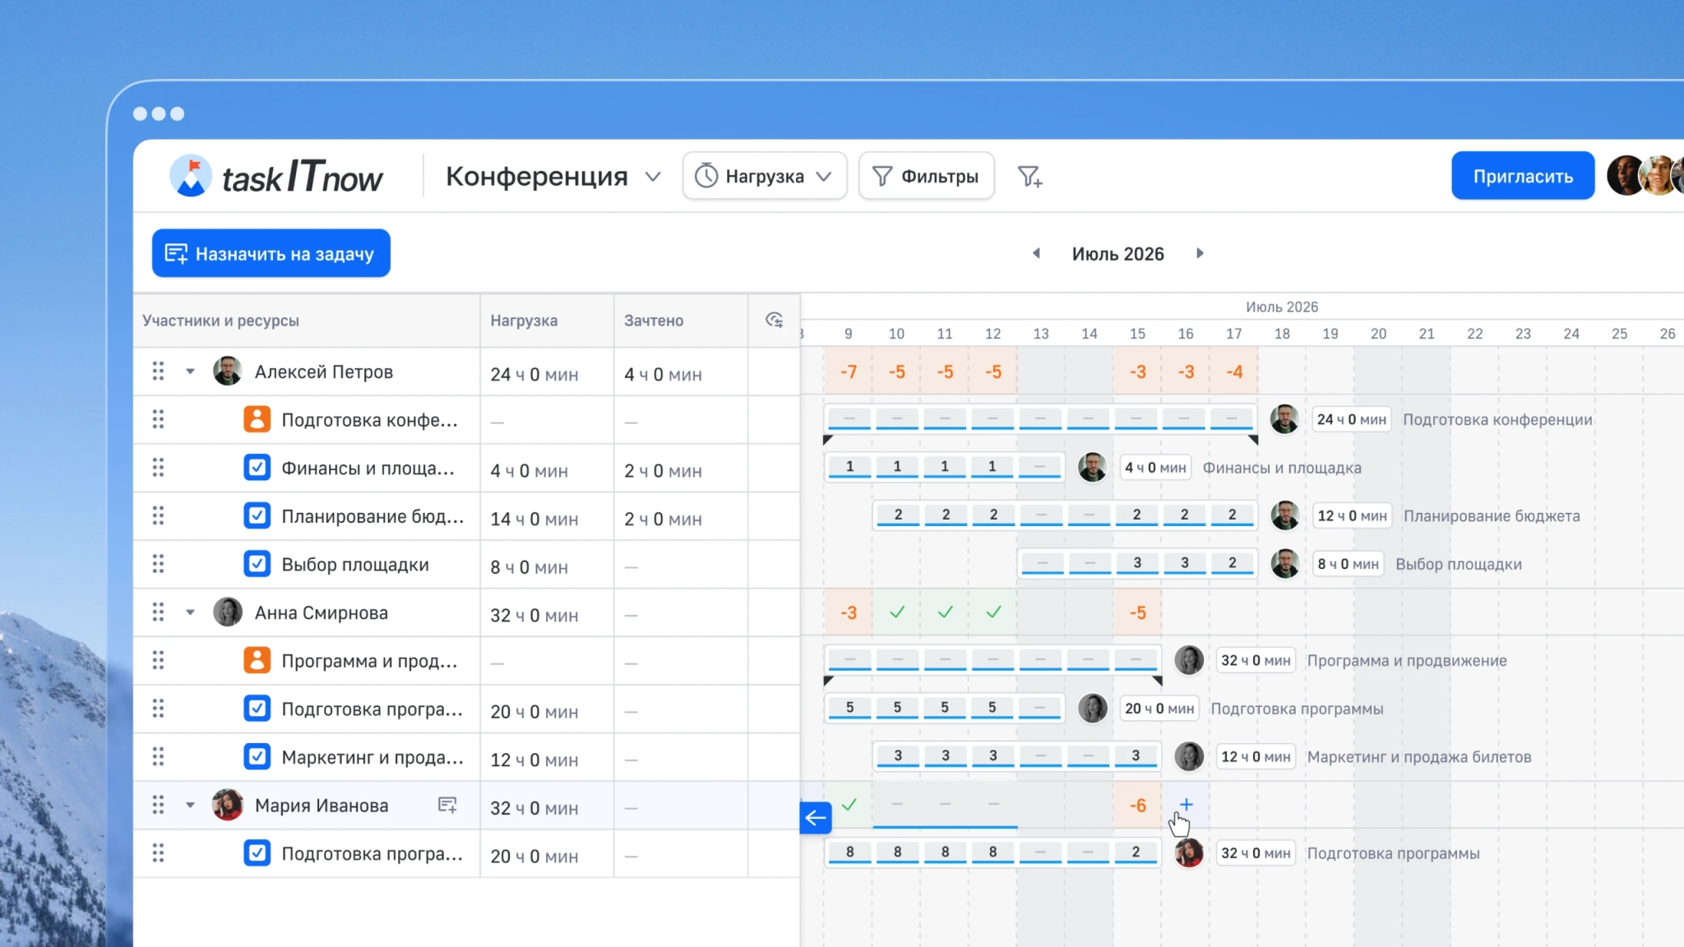Click the taskITnow logo icon
This screenshot has height=947, width=1684.
(x=191, y=176)
